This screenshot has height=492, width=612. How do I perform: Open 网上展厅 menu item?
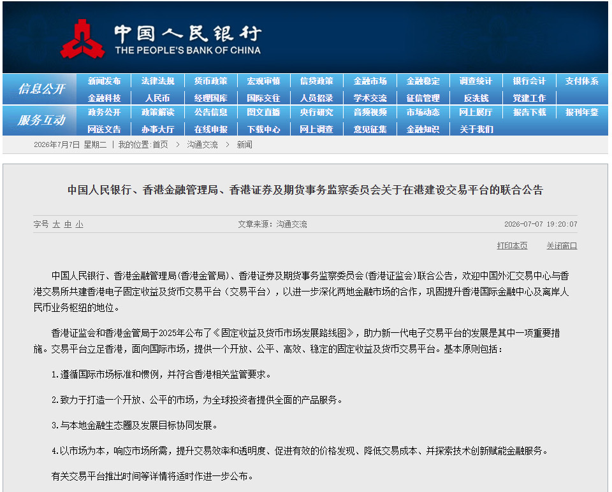tap(476, 112)
